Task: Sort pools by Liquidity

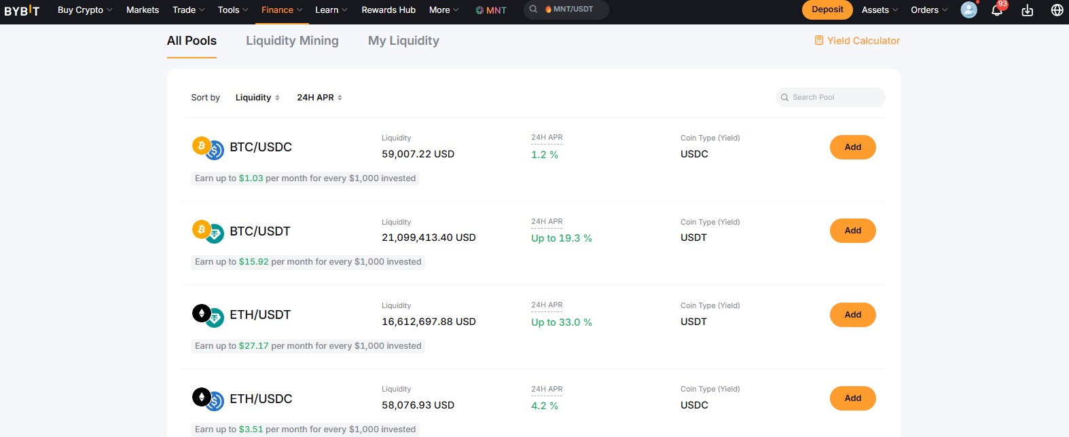Action: tap(257, 98)
